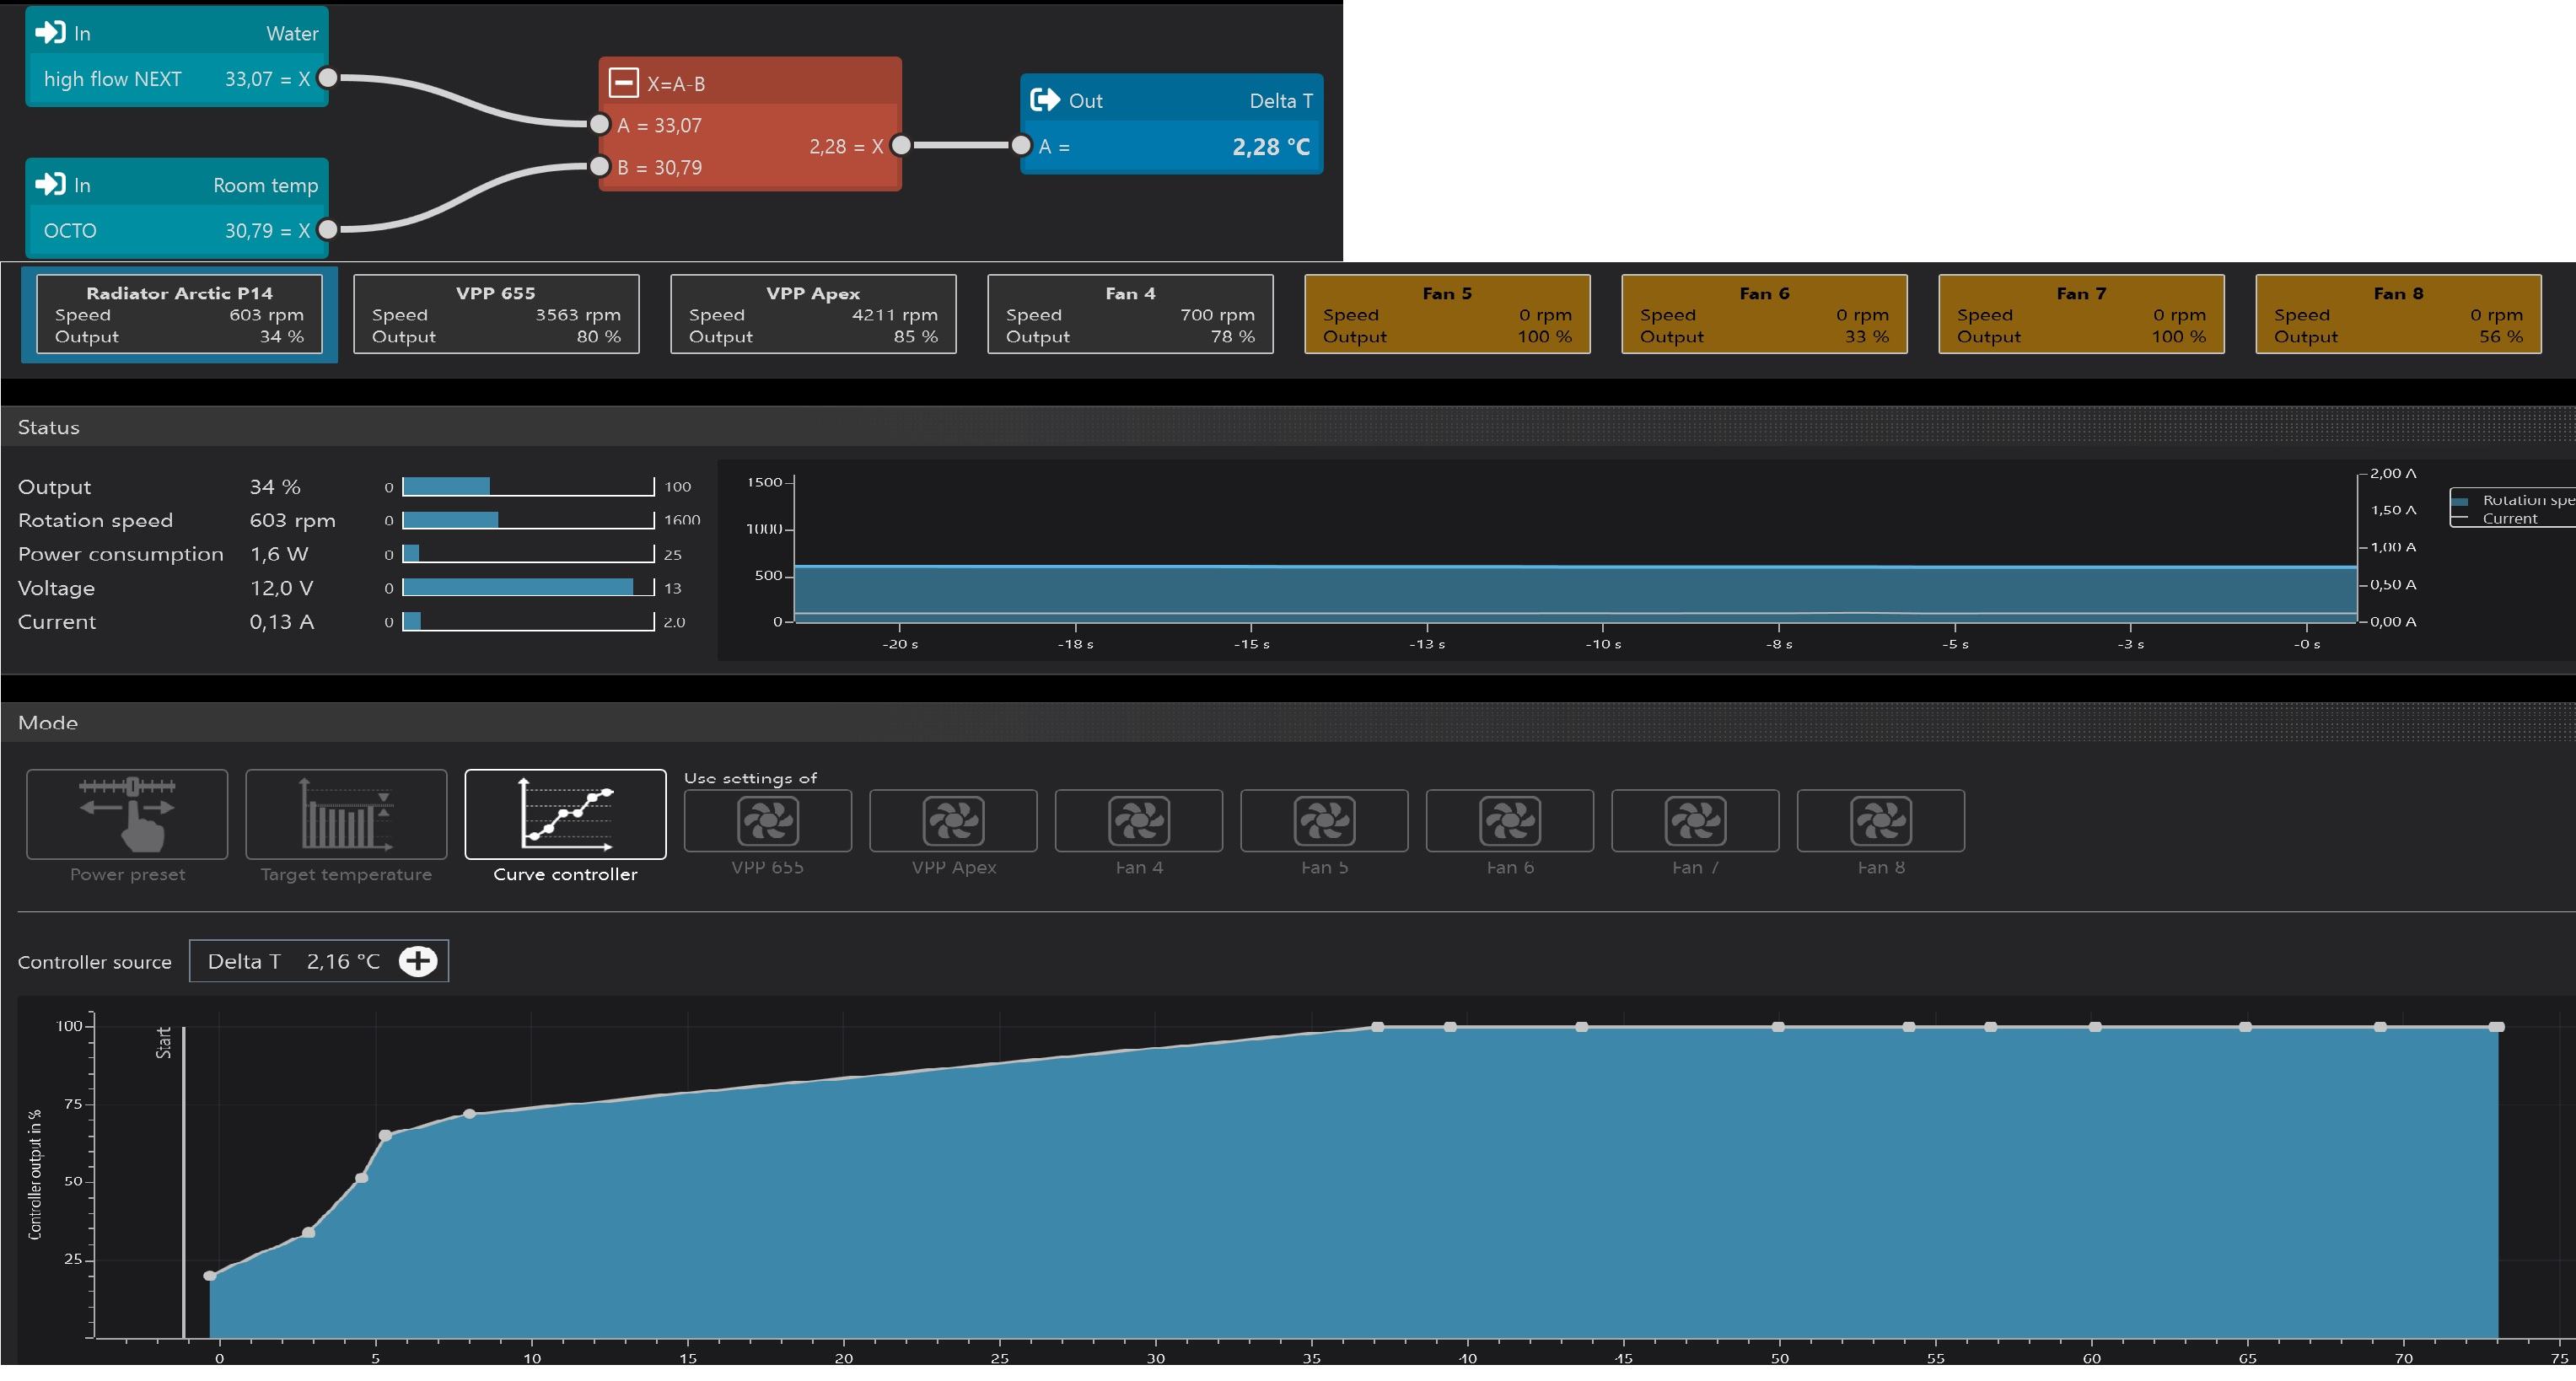Use settings of Fan 8 icon
This screenshot has height=1381, width=2576.
(1880, 821)
